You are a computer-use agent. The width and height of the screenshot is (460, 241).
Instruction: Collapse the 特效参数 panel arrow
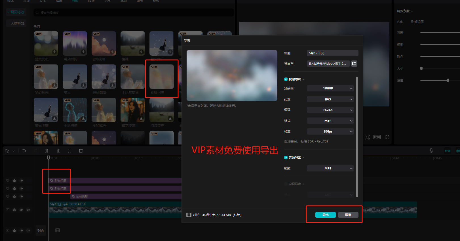412,11
